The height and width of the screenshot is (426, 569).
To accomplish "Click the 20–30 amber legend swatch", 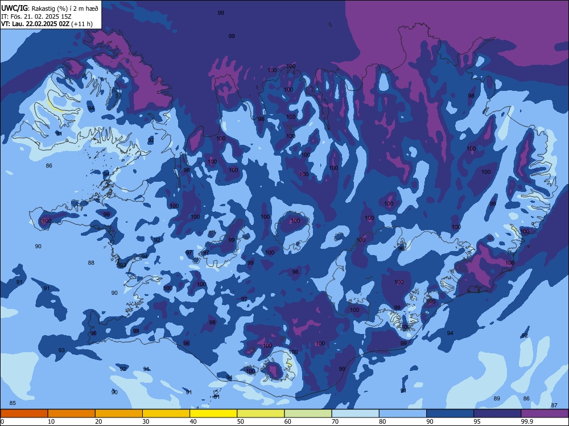I will pyautogui.click(x=119, y=414).
